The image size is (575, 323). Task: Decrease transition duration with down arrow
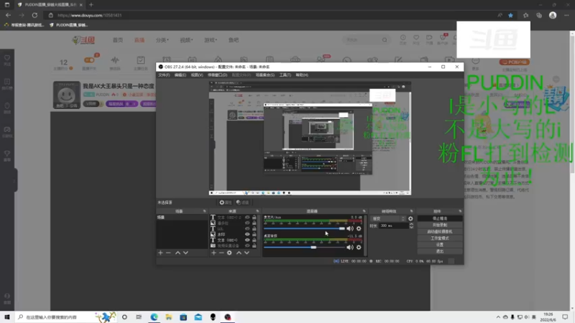click(x=411, y=228)
